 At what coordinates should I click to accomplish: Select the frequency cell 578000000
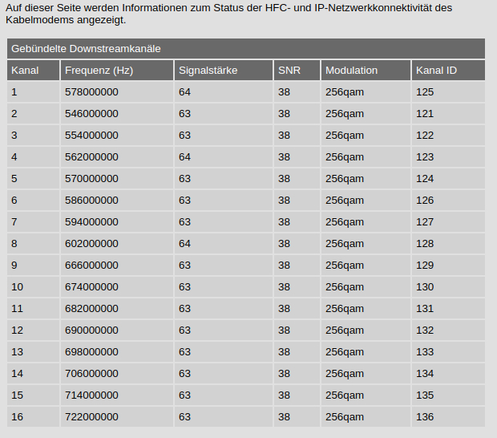pos(91,92)
